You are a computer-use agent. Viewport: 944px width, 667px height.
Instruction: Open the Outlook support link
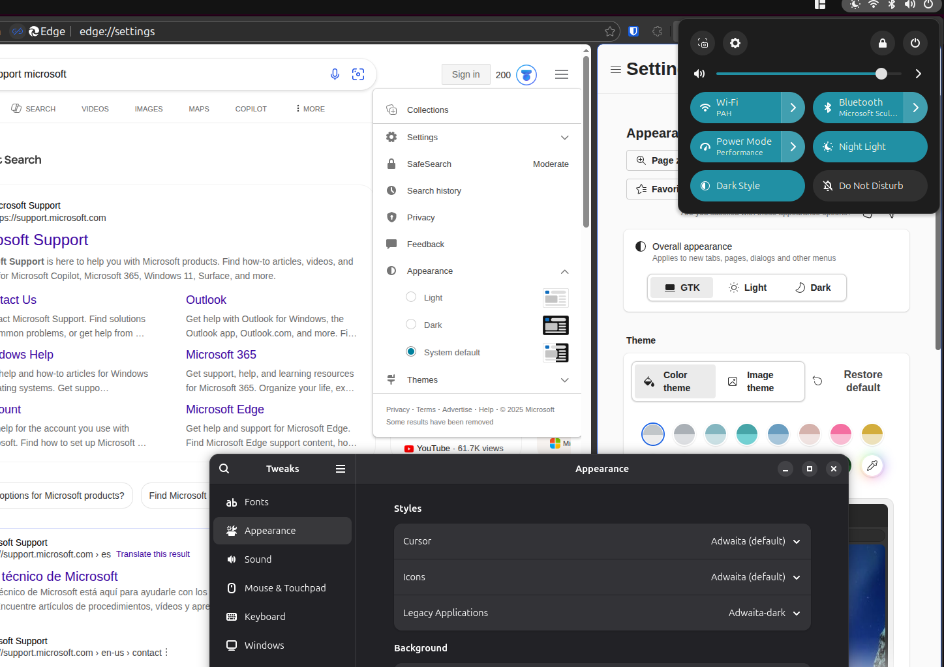(x=206, y=300)
